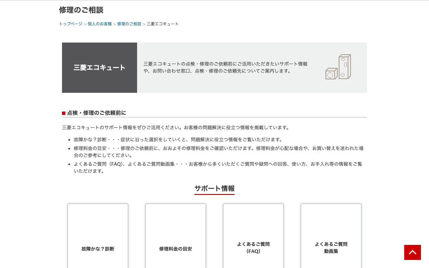This screenshot has width=429, height=268.
Task: Open the 修理料金の目安 support card
Action: (x=176, y=236)
